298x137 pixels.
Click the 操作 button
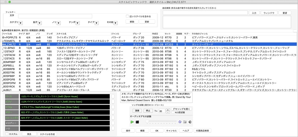coord(128,131)
